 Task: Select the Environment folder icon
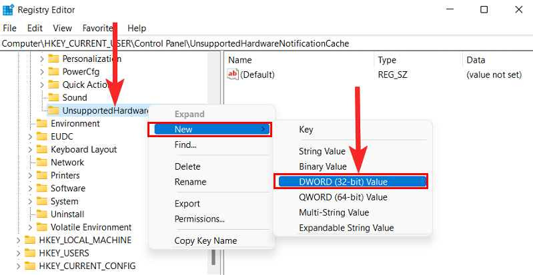pyautogui.click(x=41, y=123)
